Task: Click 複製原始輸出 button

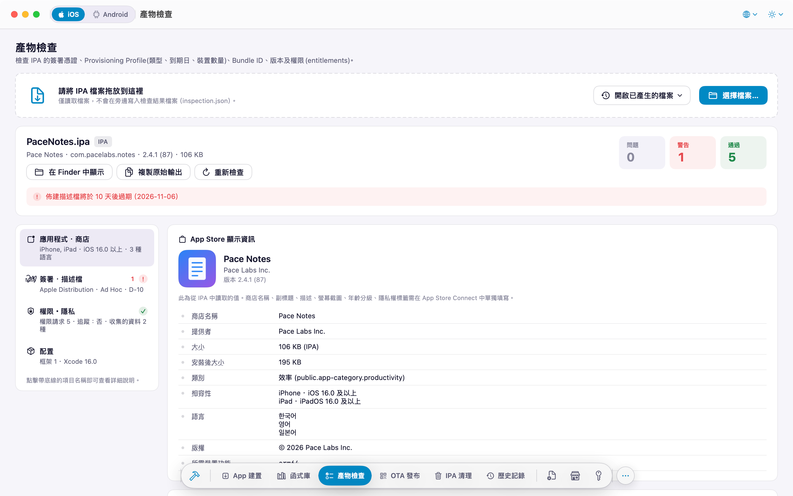Action: [x=153, y=172]
